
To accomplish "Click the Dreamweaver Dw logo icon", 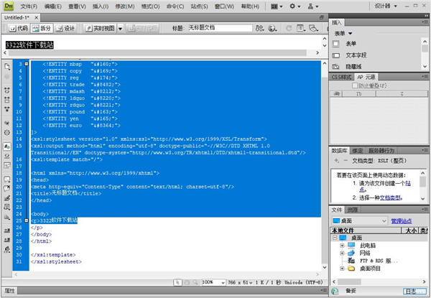I will [10, 5].
